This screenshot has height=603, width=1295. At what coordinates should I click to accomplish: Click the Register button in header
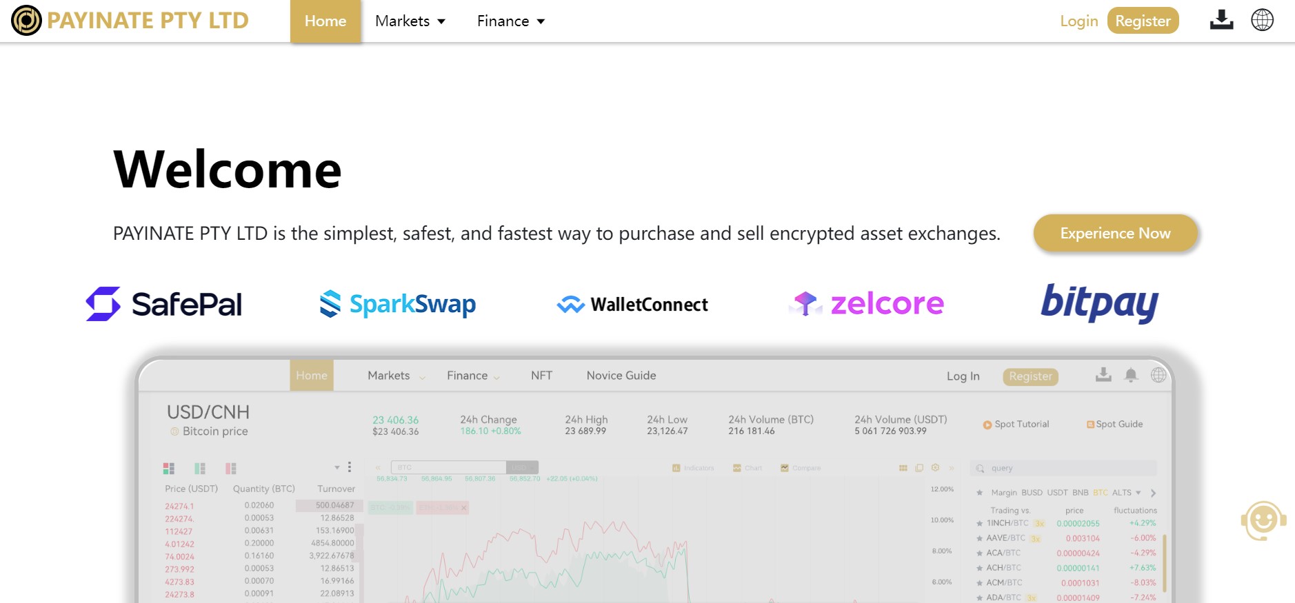[1143, 21]
